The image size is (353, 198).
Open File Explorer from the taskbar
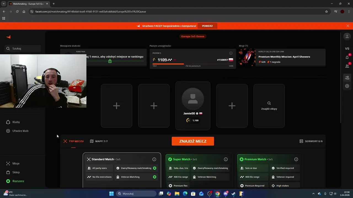(177, 194)
